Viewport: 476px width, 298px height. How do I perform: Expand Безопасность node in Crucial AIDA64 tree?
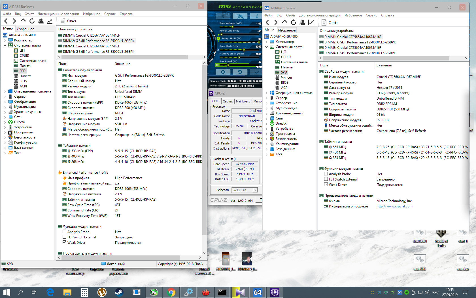(x=266, y=139)
